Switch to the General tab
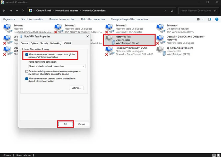The width and height of the screenshot is (221, 157). click(x=24, y=43)
